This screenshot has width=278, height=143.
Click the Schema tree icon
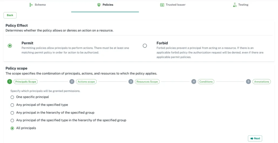pyautogui.click(x=31, y=5)
